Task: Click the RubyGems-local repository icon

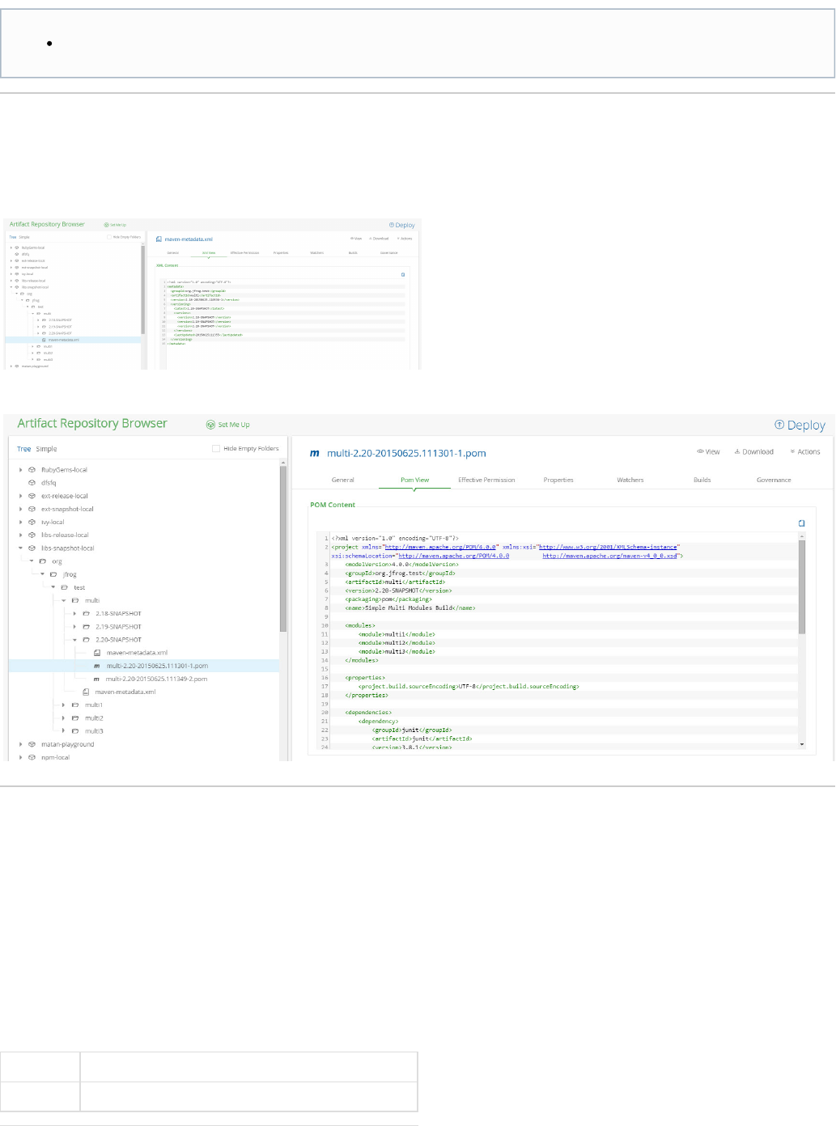Action: pyautogui.click(x=32, y=469)
